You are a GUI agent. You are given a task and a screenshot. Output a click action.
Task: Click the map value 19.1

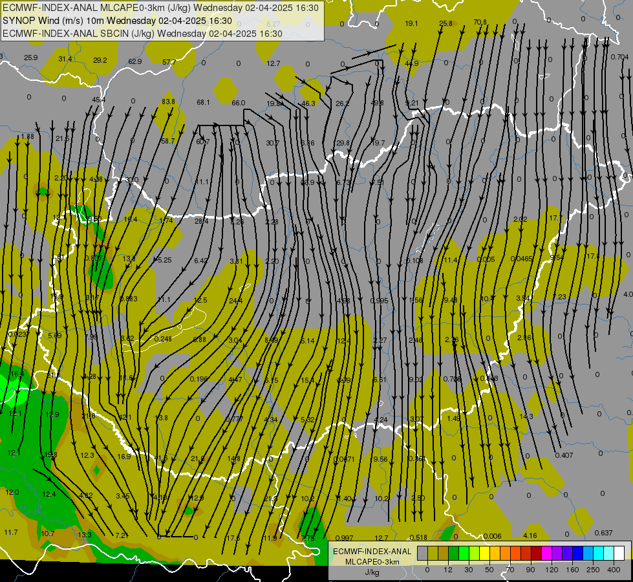411,23
